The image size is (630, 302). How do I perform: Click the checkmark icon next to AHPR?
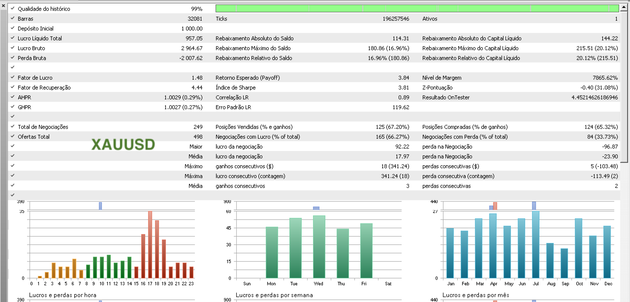pyautogui.click(x=13, y=97)
